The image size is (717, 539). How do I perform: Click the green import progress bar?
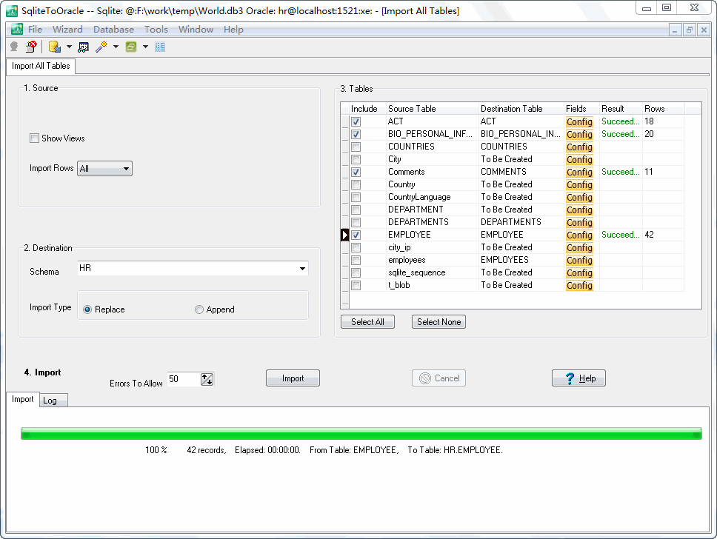pos(361,434)
